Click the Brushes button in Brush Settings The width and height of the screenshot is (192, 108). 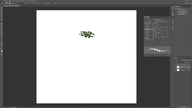(x=149, y=19)
